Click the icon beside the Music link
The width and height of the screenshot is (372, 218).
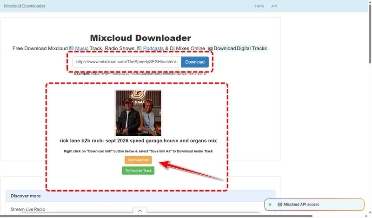[x=71, y=48]
